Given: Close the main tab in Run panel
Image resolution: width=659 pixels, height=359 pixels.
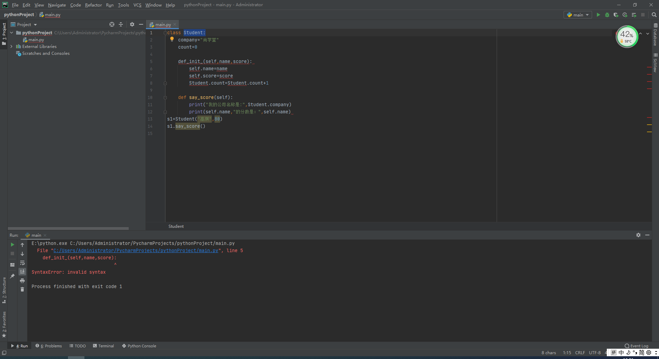Looking at the screenshot, I should coord(45,235).
